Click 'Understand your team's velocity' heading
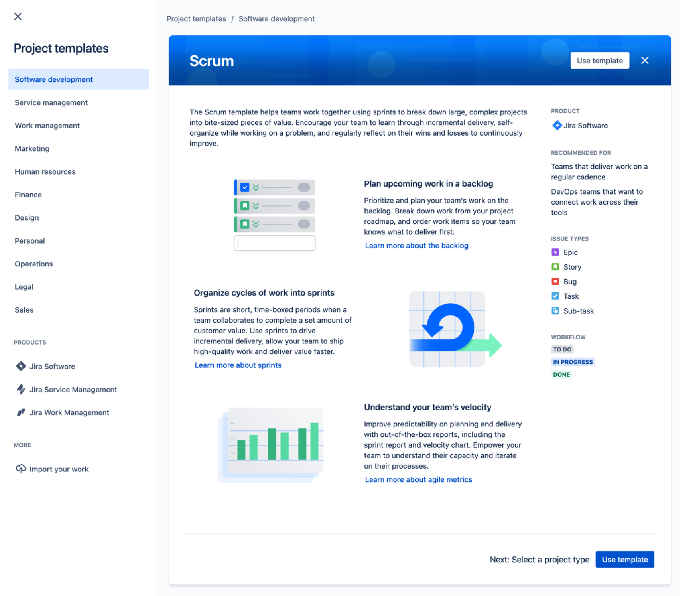Screen dimensions: 680x596 tap(427, 407)
